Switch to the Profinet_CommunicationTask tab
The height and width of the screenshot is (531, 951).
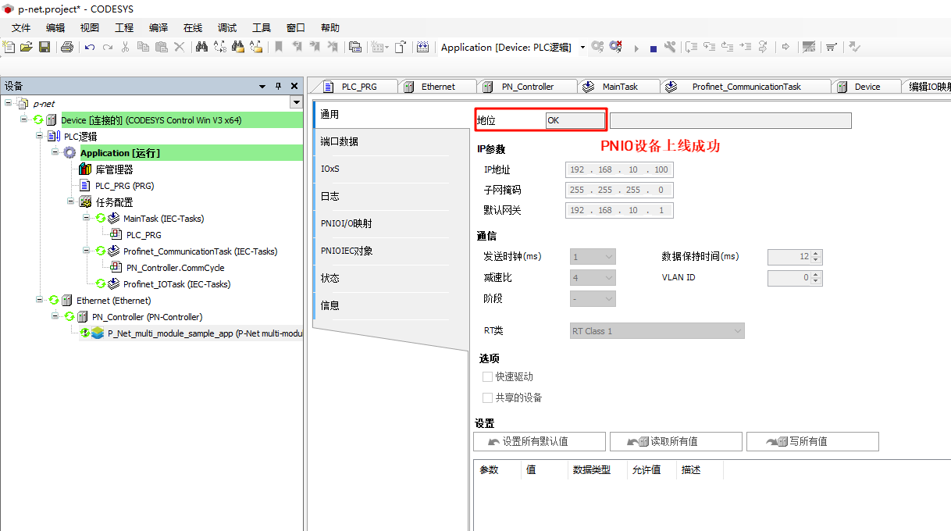click(746, 87)
